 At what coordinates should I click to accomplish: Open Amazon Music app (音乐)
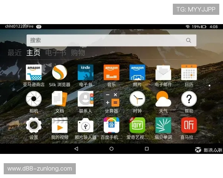click(x=111, y=73)
